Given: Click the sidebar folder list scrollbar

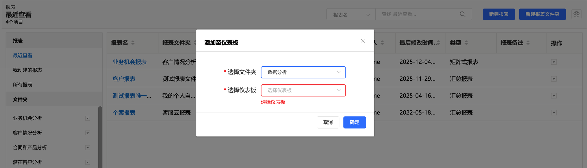Looking at the screenshot, I should pos(100,137).
